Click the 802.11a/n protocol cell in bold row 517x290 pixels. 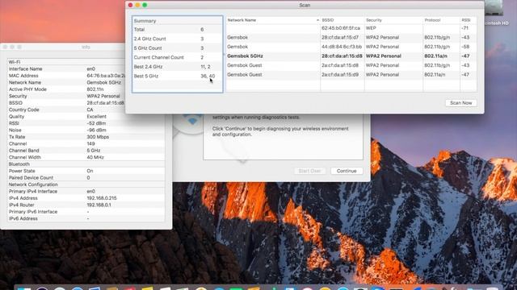coord(435,56)
